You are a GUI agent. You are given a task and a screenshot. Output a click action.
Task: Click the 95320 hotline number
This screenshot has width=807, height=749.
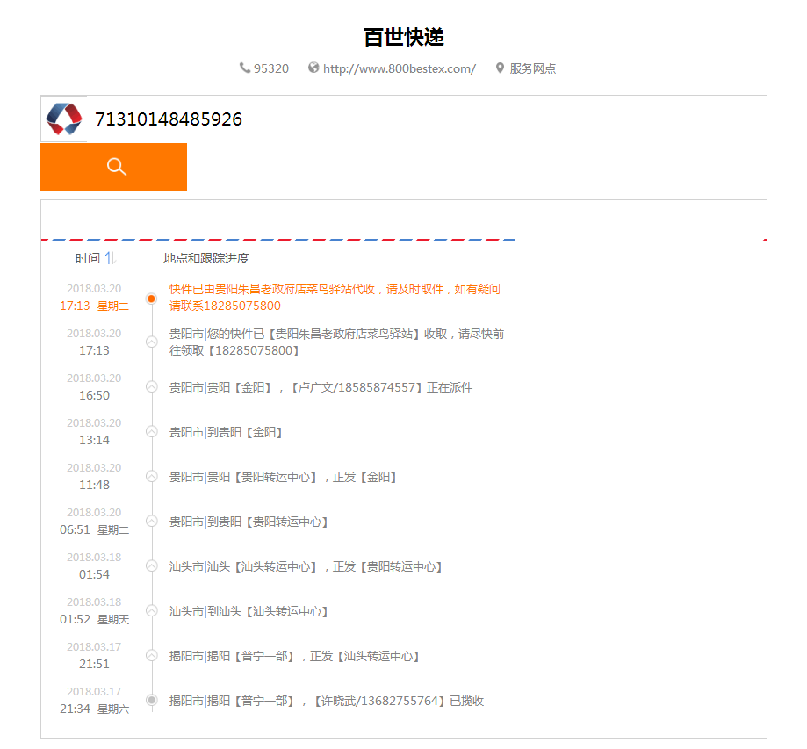point(271,68)
